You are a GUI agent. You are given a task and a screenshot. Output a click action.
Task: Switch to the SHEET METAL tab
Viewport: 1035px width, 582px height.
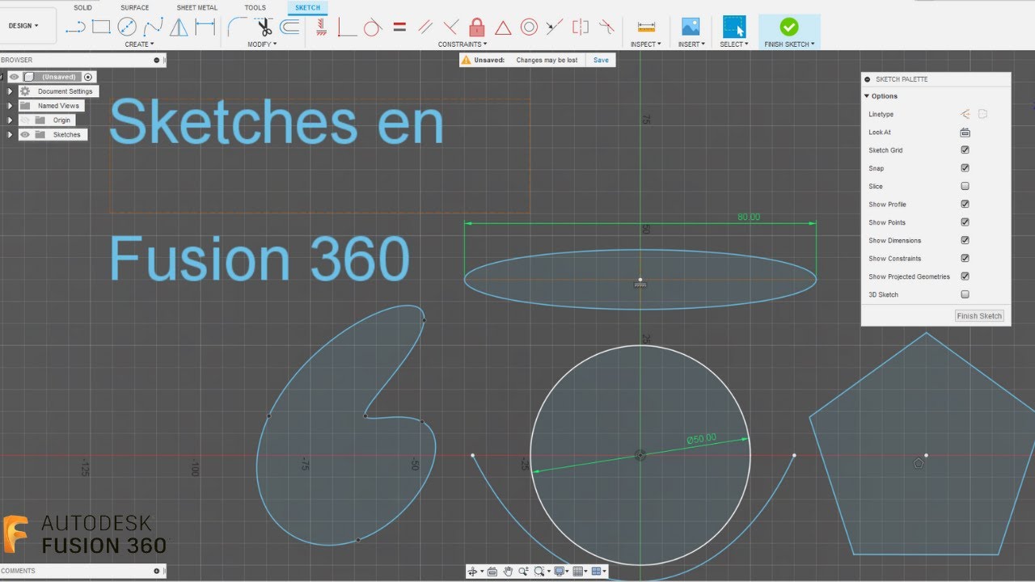point(197,7)
